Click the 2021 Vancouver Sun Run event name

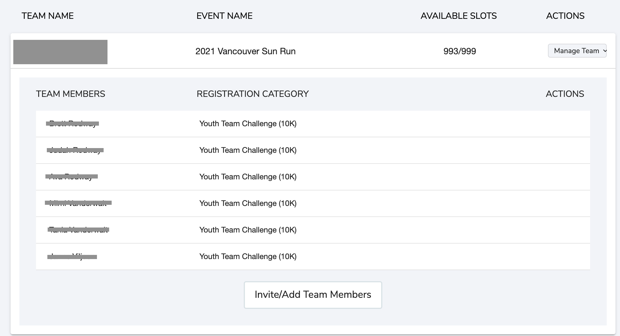[245, 51]
